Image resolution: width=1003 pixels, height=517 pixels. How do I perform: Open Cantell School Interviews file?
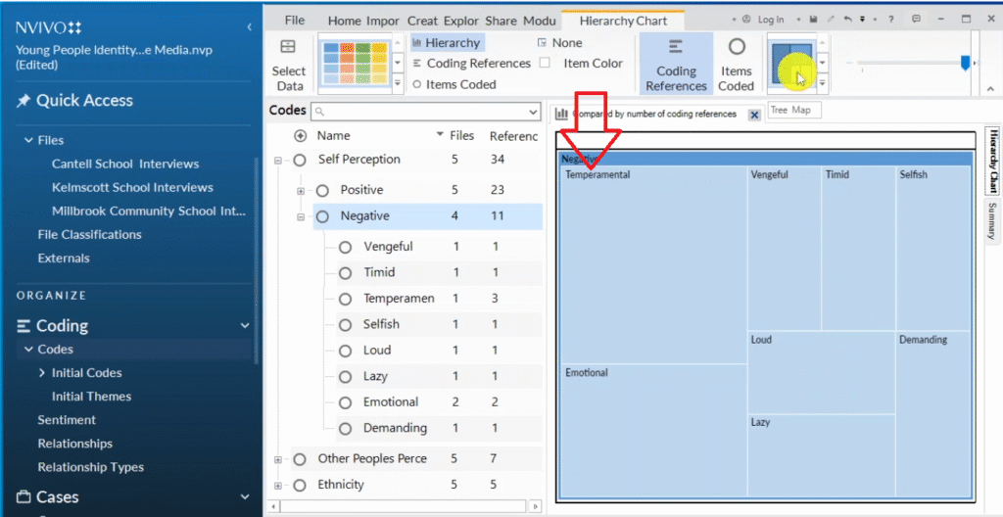click(125, 164)
